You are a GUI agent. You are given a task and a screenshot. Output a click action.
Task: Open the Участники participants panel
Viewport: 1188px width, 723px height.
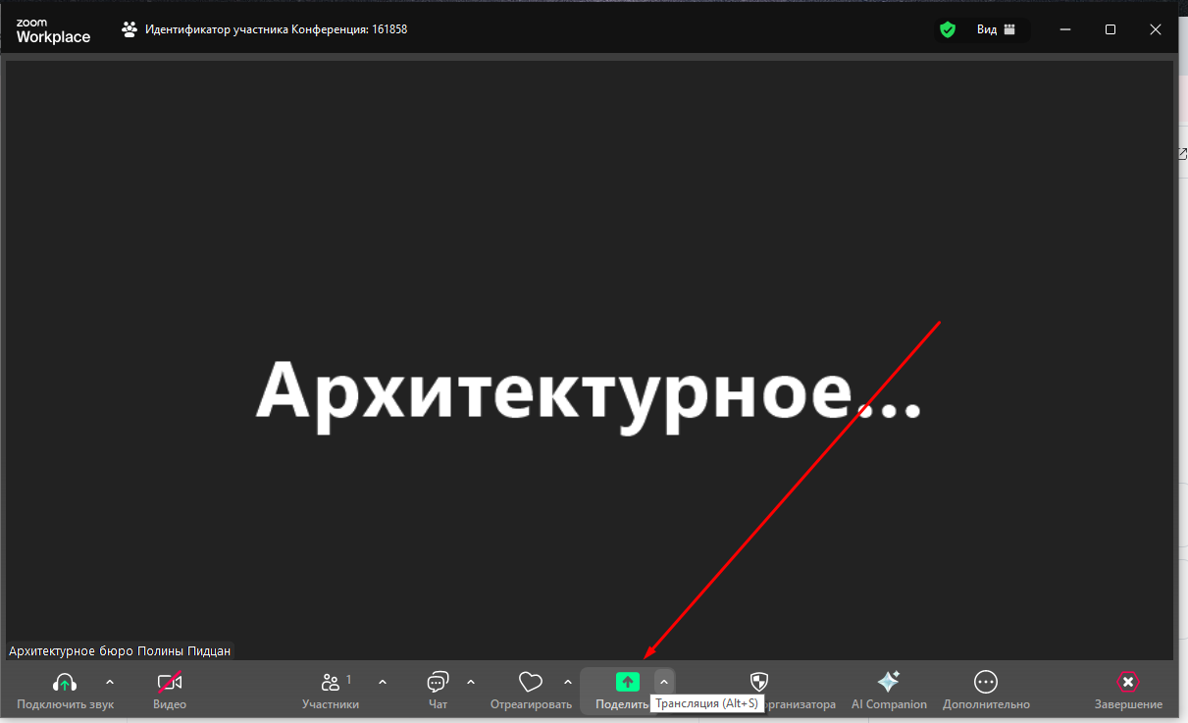pyautogui.click(x=331, y=682)
